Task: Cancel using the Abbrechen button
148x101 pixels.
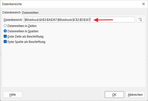Action: 135,95
